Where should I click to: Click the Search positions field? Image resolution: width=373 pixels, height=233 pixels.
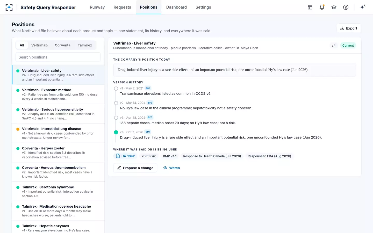58,57
